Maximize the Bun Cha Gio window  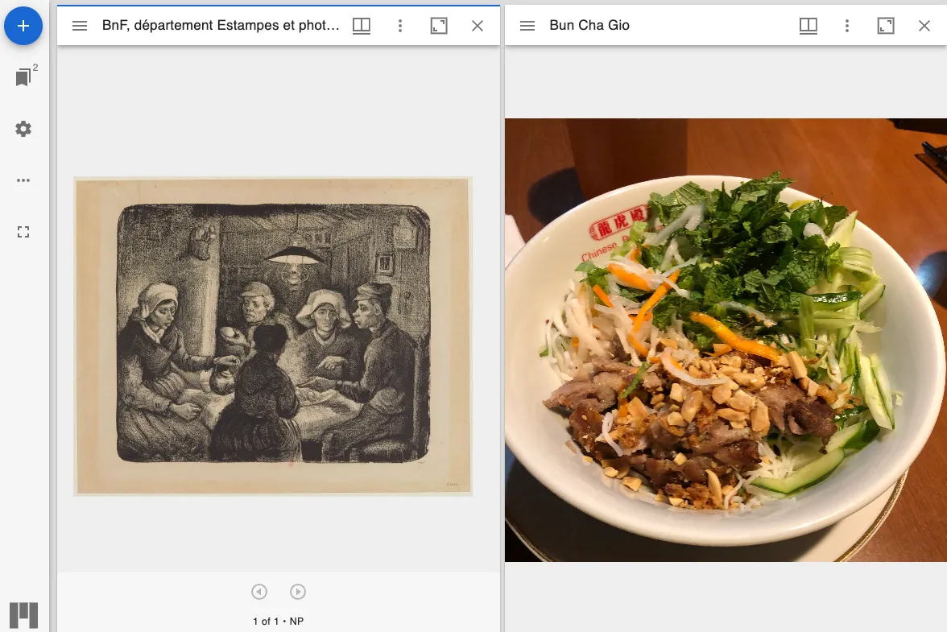point(886,25)
